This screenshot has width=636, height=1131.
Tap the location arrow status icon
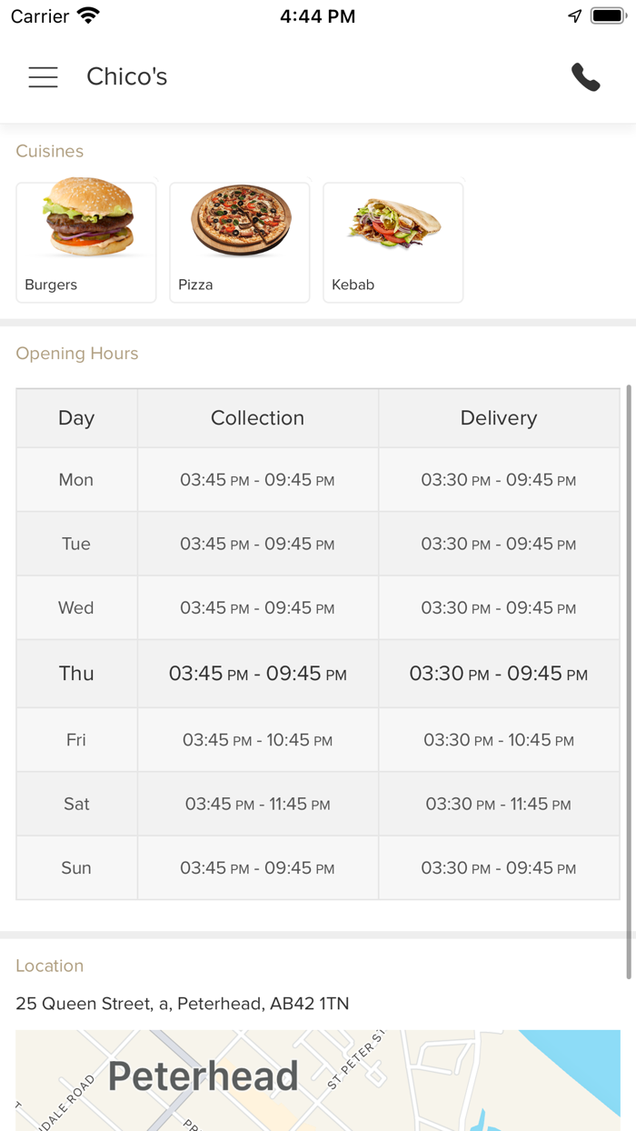pyautogui.click(x=574, y=16)
